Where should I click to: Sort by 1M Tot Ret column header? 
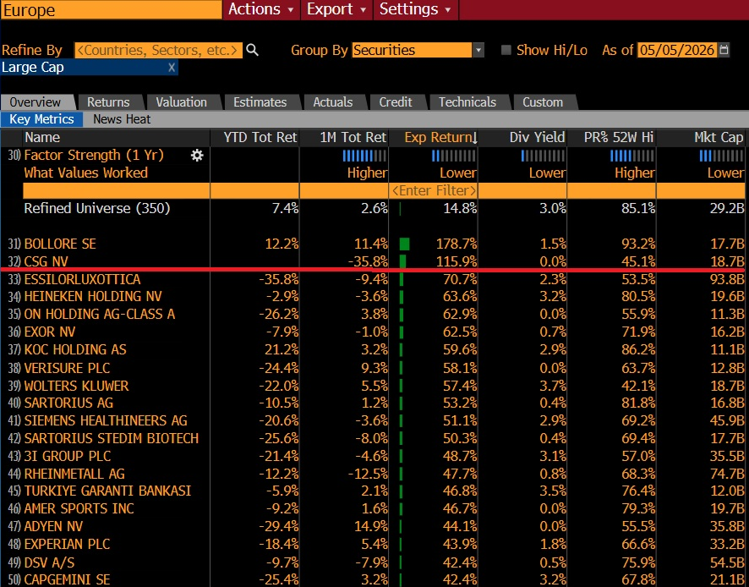pos(344,138)
